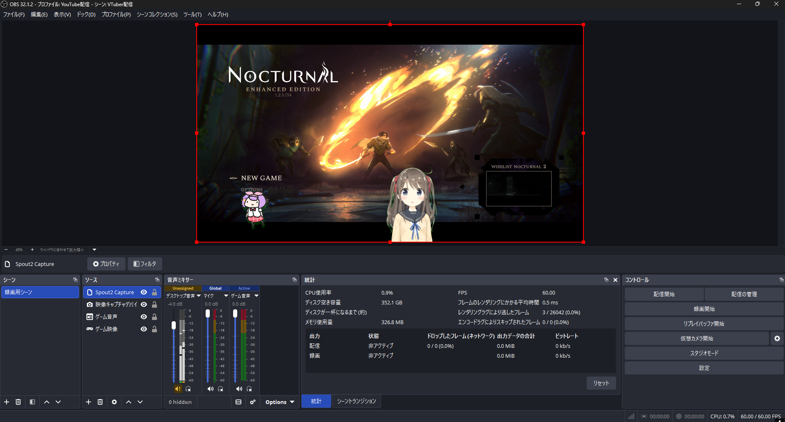Lock the ゲーム音声 source
This screenshot has width=785, height=422.
pos(154,317)
